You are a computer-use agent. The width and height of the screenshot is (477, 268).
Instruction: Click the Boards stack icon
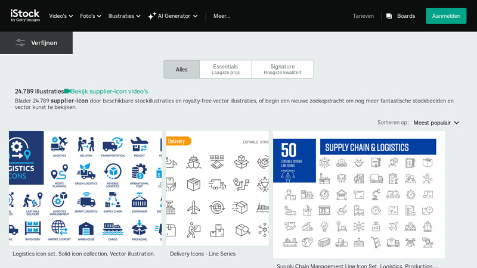coord(389,16)
